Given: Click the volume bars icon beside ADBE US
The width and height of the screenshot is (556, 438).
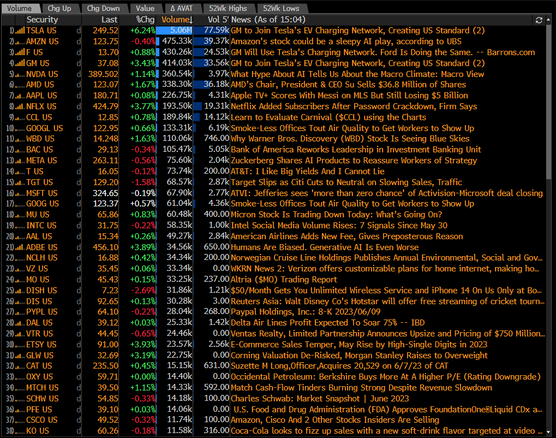Looking at the screenshot, I should click(x=20, y=248).
